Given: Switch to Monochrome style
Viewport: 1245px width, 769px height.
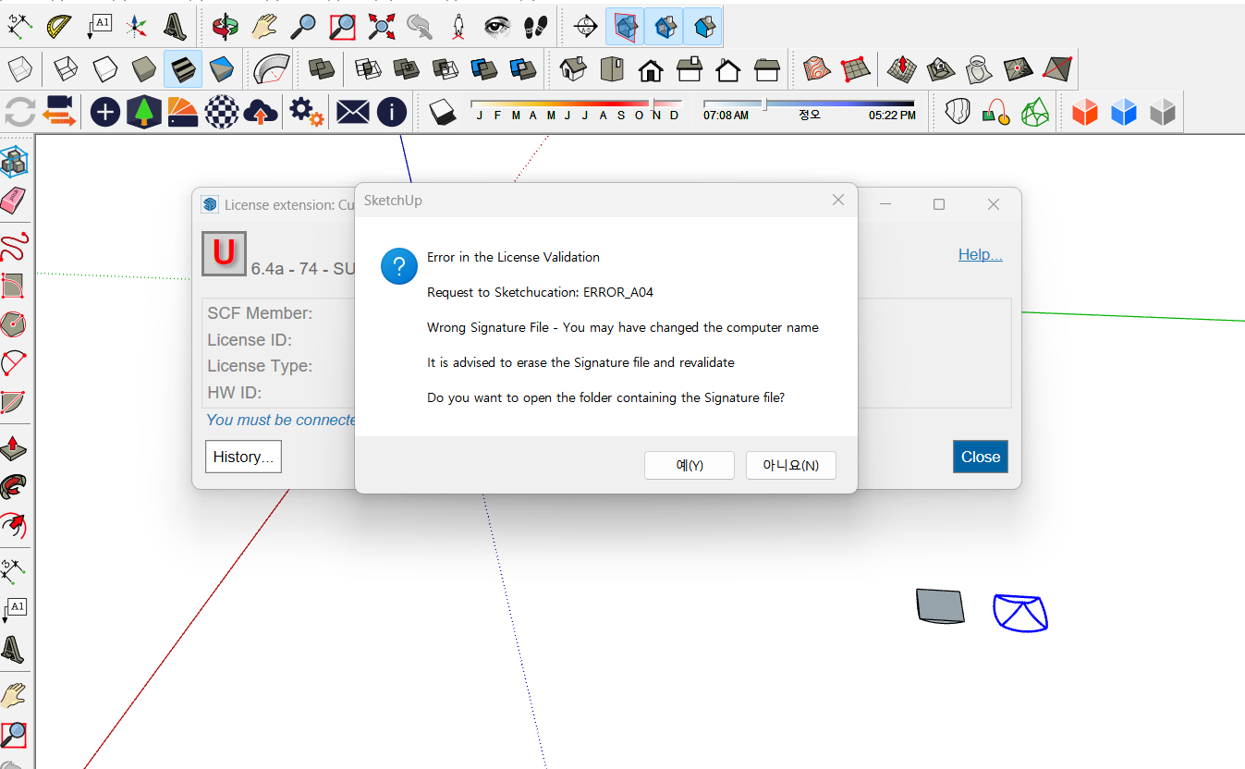Looking at the screenshot, I should click(222, 68).
